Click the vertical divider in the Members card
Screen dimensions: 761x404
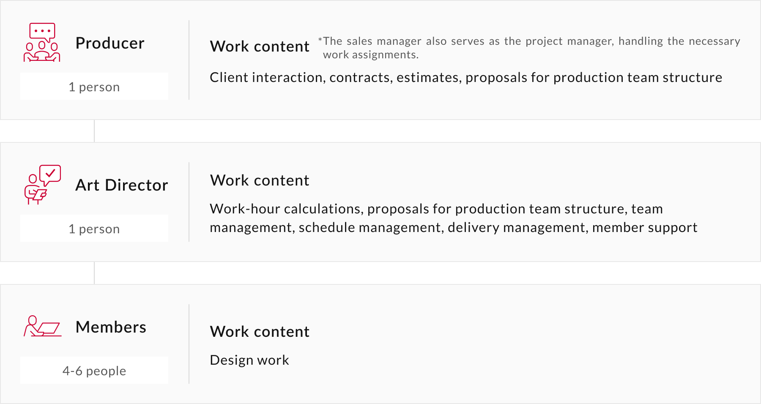[x=189, y=344]
